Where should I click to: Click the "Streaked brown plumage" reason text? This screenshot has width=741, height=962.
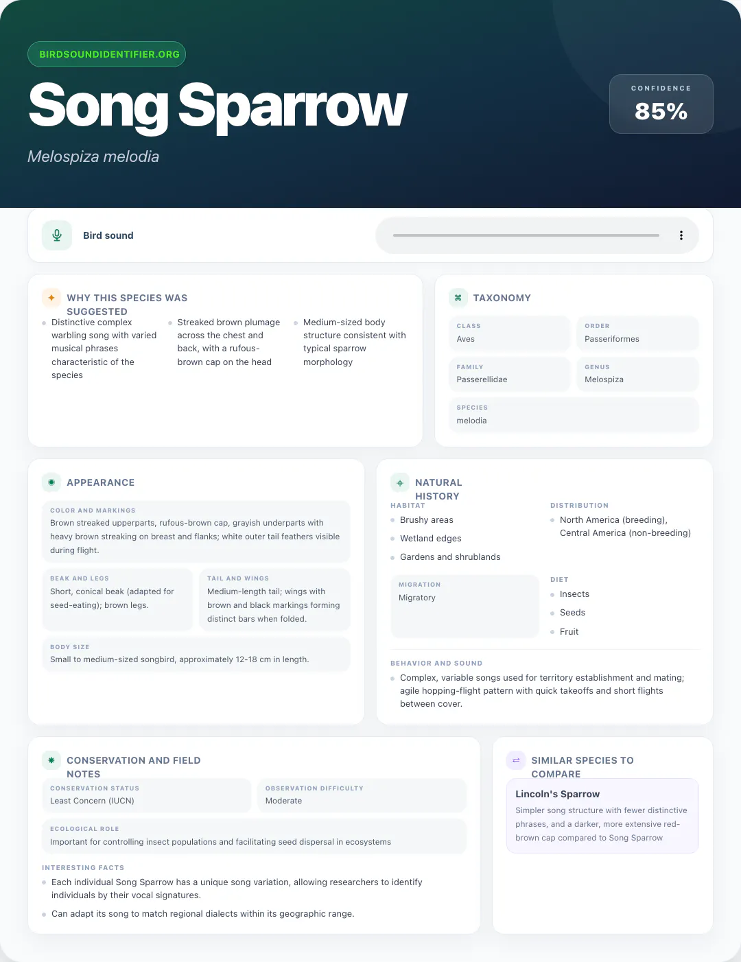click(x=228, y=342)
